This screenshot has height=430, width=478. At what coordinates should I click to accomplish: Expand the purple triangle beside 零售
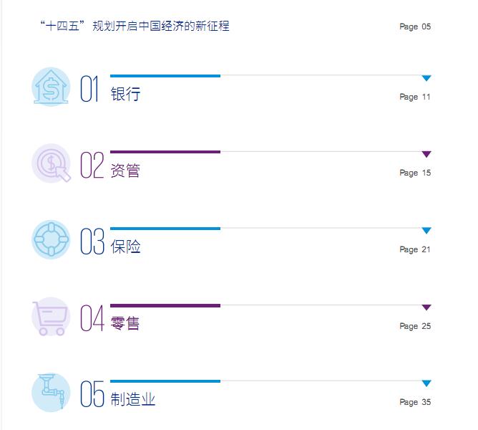click(x=426, y=307)
